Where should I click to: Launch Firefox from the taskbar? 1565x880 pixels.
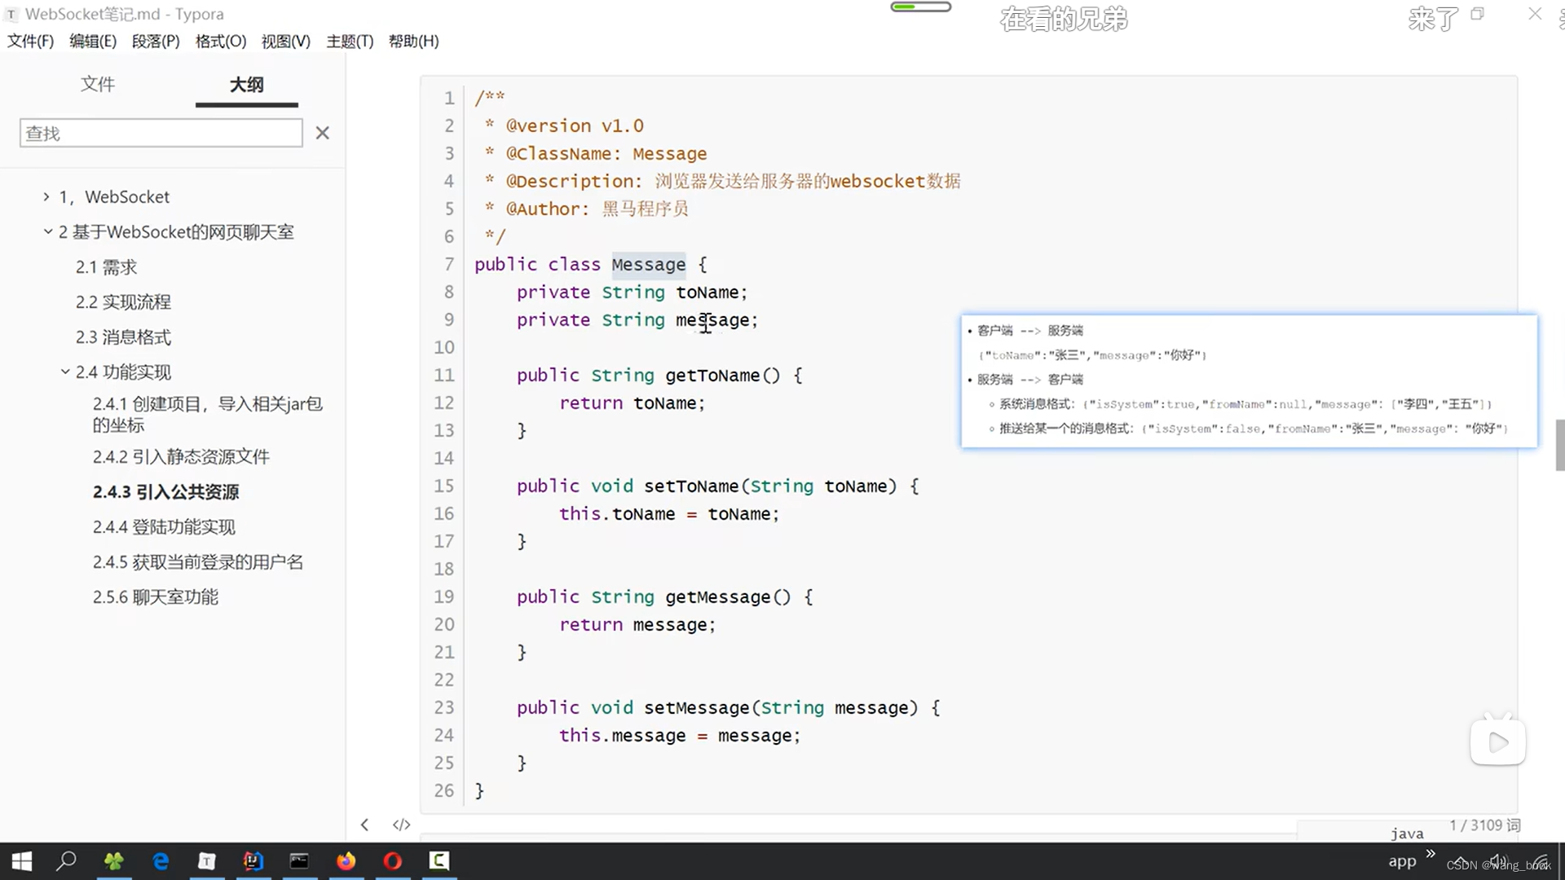346,860
